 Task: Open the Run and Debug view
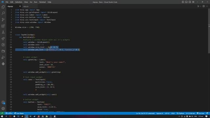coord(3,57)
